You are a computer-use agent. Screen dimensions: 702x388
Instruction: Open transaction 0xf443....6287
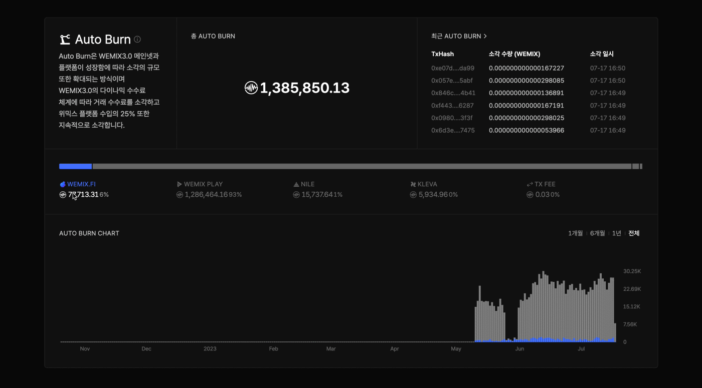point(452,106)
